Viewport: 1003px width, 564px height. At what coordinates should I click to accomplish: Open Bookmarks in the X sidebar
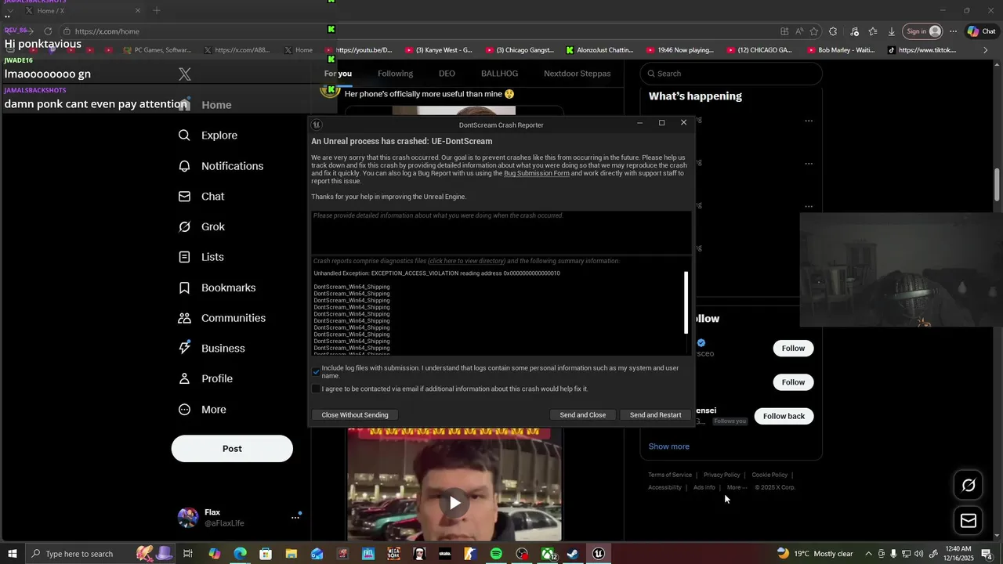pos(217,287)
